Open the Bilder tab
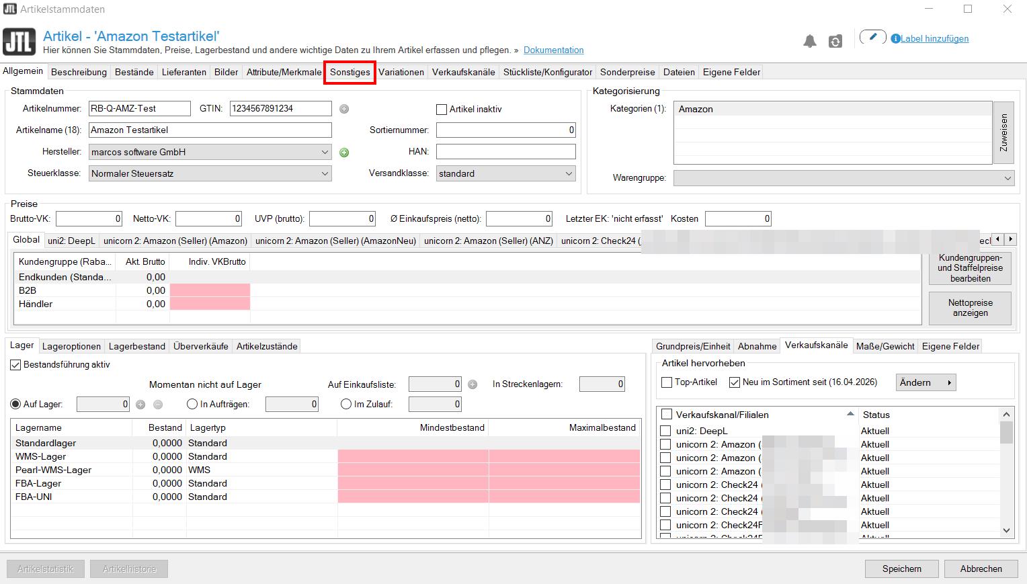 [227, 72]
